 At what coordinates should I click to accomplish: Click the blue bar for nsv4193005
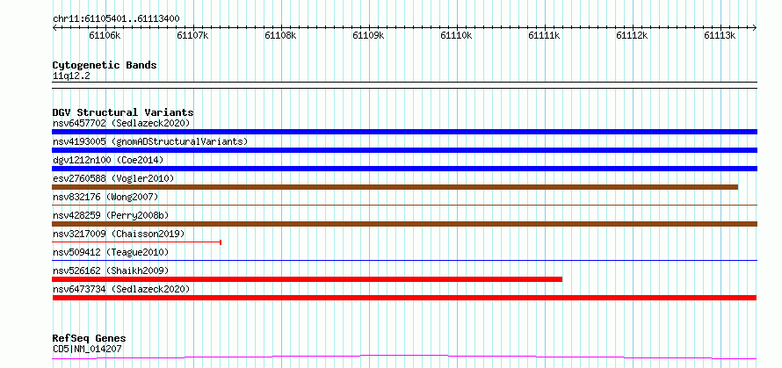point(404,150)
